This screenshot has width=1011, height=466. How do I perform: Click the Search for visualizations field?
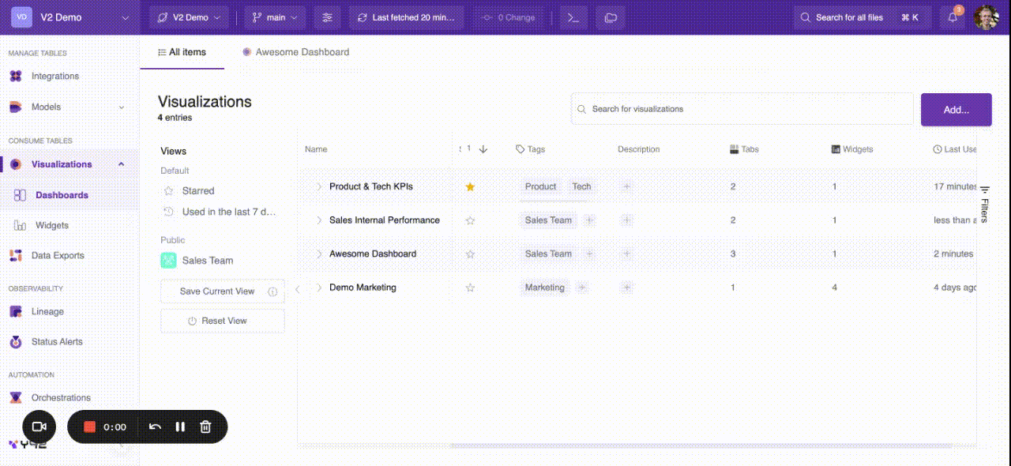point(742,109)
